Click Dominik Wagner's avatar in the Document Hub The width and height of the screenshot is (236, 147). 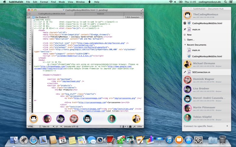(x=188, y=80)
